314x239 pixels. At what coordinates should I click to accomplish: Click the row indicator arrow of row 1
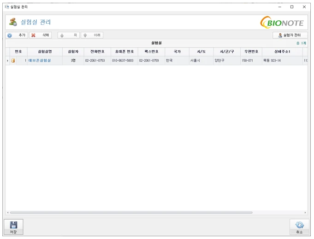8,60
